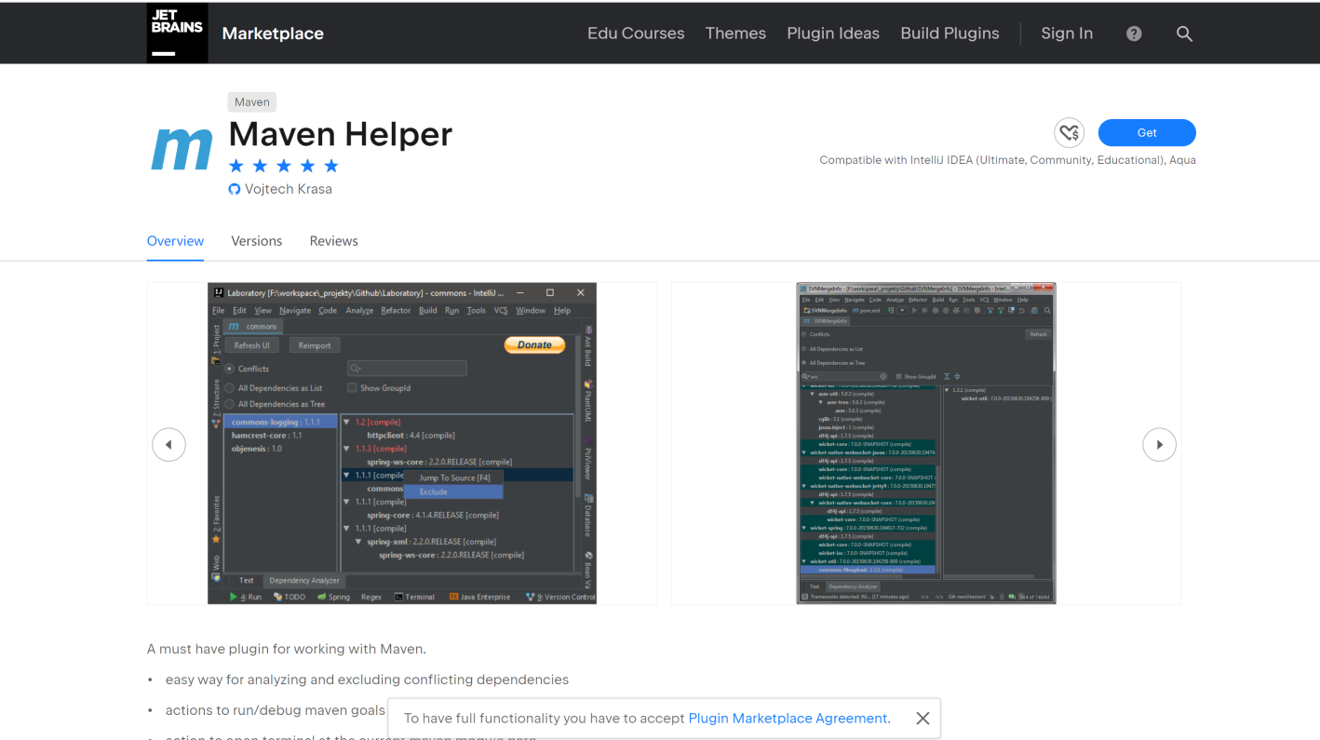Click the Get button to install
Screen dimensions: 1320x740
(x=1147, y=132)
